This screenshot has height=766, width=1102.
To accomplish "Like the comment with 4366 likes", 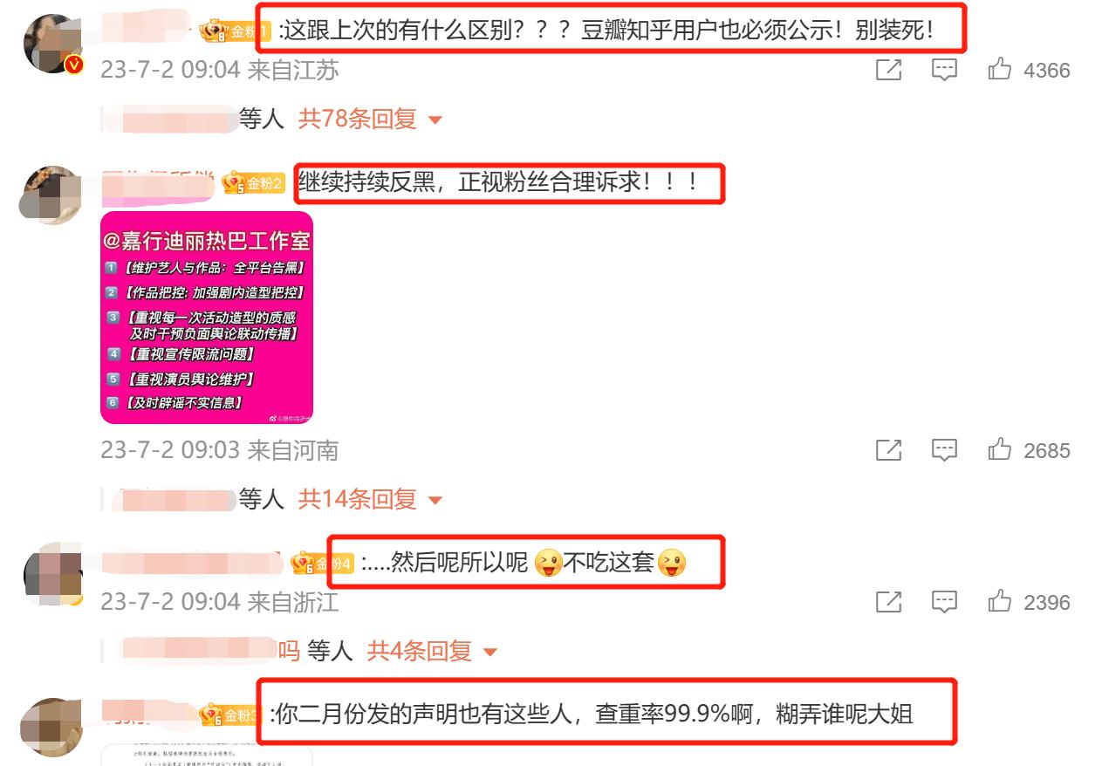I will click(1000, 70).
